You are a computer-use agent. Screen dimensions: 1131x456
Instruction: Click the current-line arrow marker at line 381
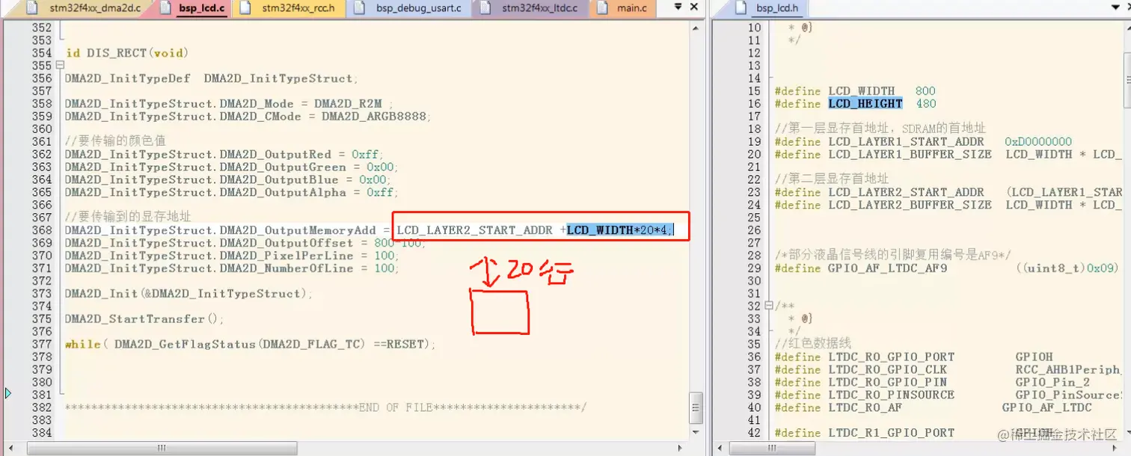point(8,393)
